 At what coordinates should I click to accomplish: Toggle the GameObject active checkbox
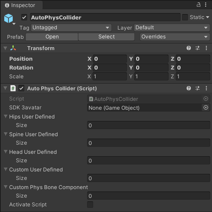[x=24, y=17]
